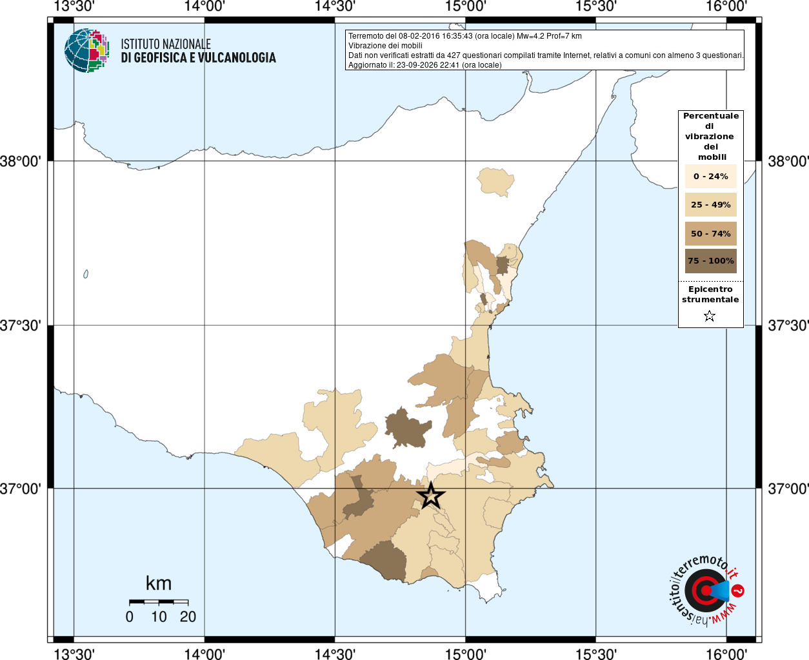Click the earthquake title line Terremoto del 08-02-2016
Image resolution: width=809 pixels, height=660 pixels.
point(465,36)
